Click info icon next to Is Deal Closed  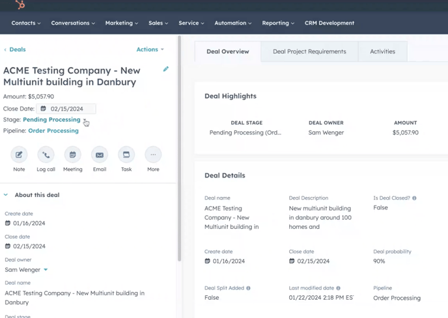(x=414, y=198)
